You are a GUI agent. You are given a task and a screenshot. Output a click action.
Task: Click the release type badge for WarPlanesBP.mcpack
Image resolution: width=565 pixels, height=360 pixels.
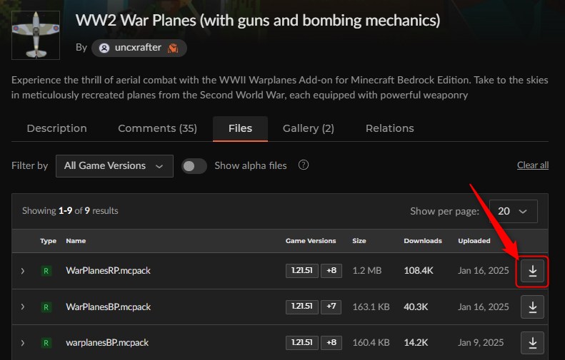tap(46, 307)
